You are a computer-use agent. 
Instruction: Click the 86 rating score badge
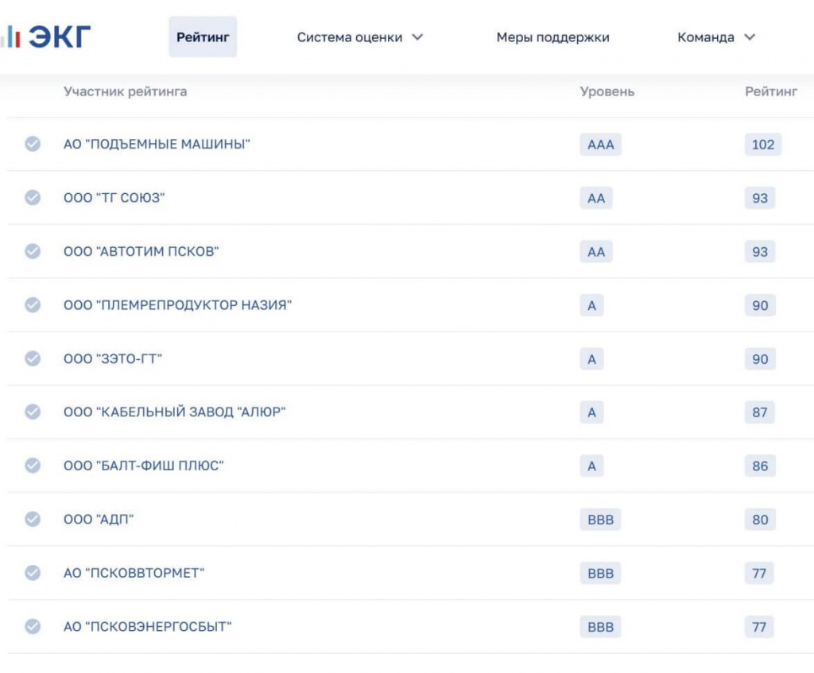[760, 466]
